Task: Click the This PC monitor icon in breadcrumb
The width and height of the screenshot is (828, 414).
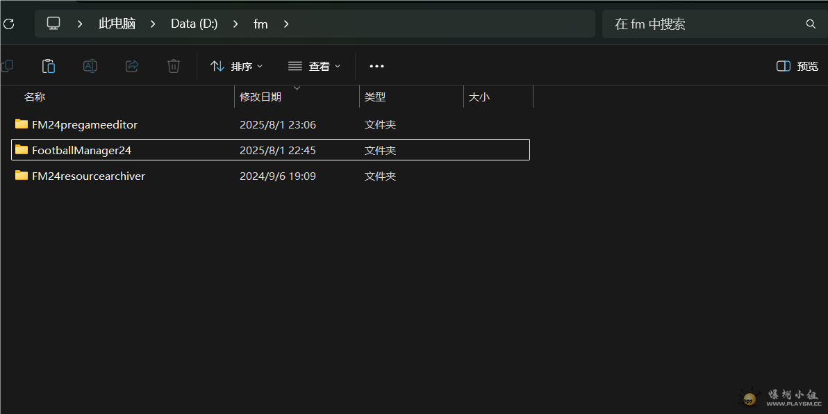Action: (53, 23)
